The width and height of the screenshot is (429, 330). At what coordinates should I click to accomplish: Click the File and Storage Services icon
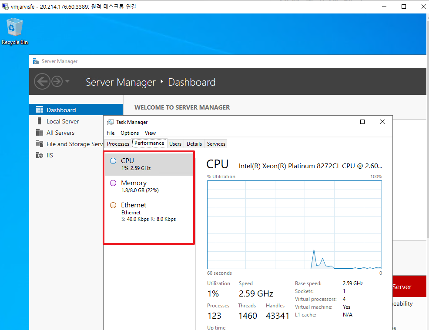pos(40,143)
